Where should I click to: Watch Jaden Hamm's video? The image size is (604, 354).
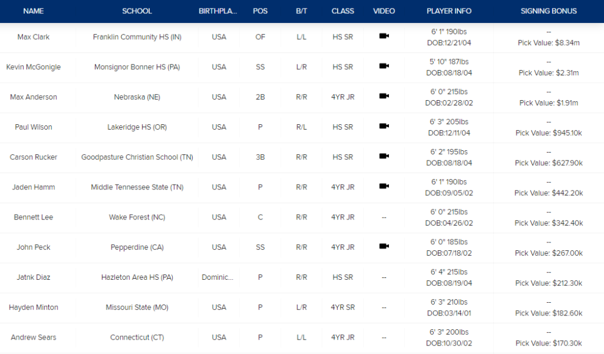tap(384, 187)
